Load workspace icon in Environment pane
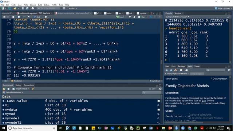This screenshot has height=131, width=233. point(4,89)
